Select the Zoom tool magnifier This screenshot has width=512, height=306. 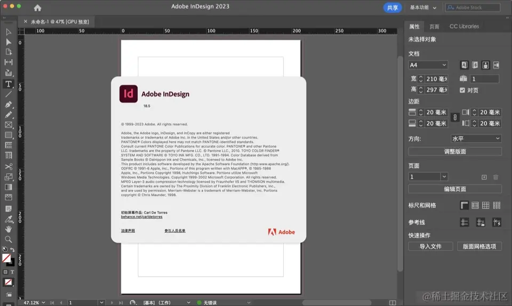[9, 239]
